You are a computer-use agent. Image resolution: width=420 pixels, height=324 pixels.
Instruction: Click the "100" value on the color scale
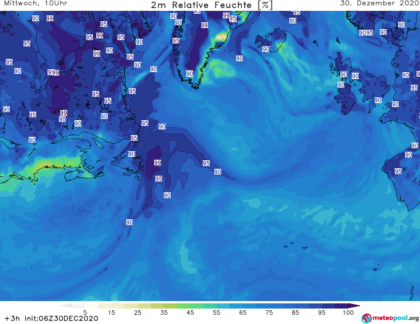coord(348,313)
